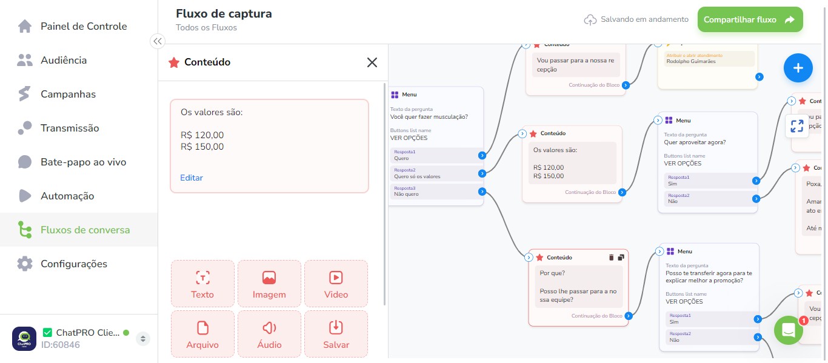Image resolution: width=828 pixels, height=363 pixels.
Task: Delete the 'Por que?' content block trash icon
Action: pos(611,258)
